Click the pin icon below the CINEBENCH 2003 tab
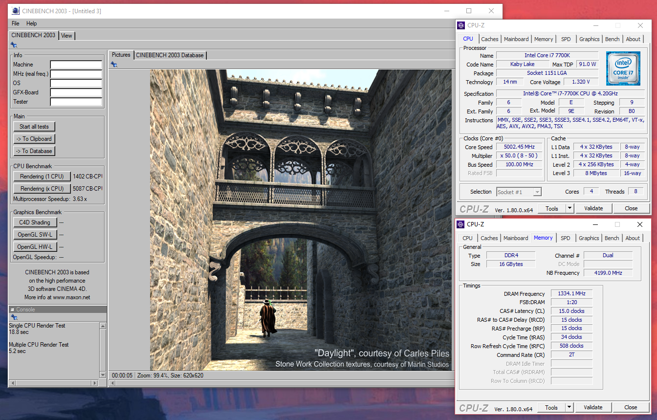657x420 pixels. click(x=14, y=45)
